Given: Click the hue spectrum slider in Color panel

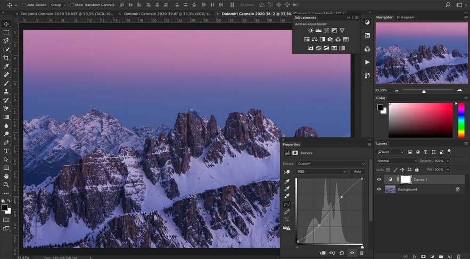Looking at the screenshot, I should point(461,120).
